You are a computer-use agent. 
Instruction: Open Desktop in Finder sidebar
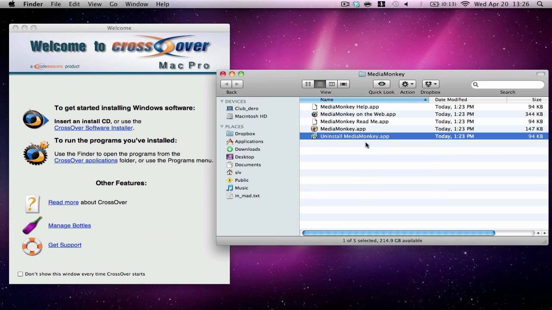coord(241,157)
